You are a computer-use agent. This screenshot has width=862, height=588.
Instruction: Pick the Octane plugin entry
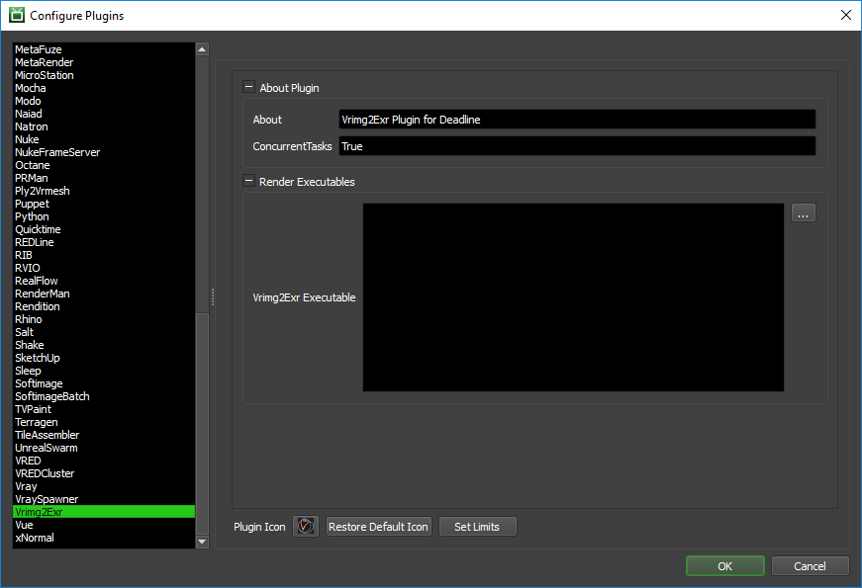pos(32,165)
